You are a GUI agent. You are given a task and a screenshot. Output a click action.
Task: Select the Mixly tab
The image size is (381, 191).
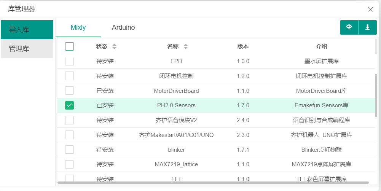[x=78, y=27]
